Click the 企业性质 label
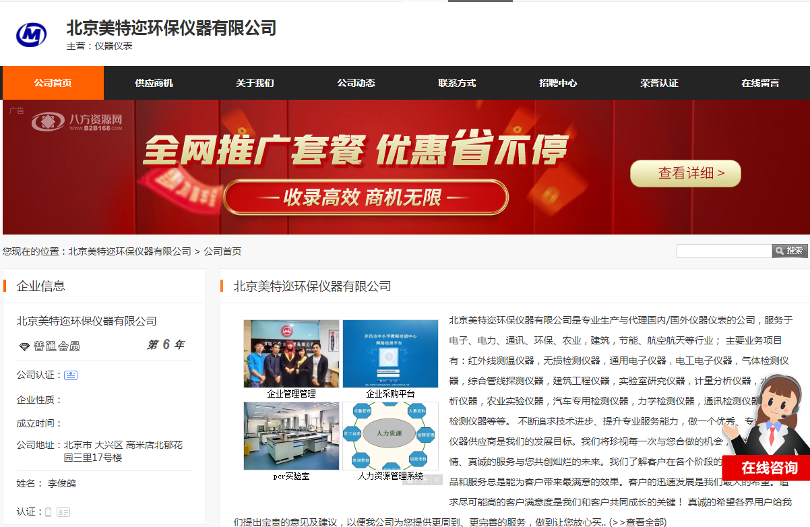810x527 pixels. pyautogui.click(x=39, y=400)
